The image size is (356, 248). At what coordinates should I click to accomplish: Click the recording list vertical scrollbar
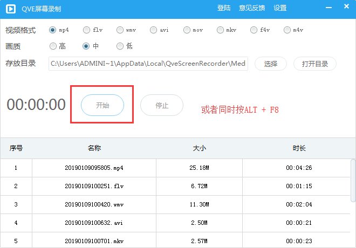coord(353,178)
